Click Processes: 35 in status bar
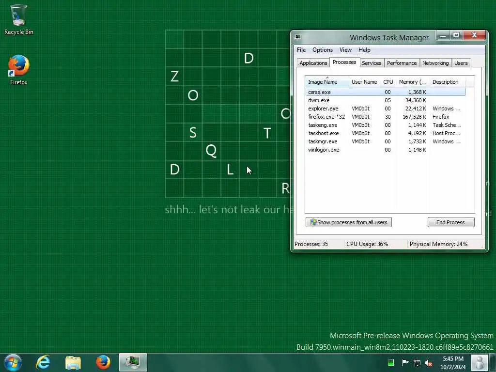Screen dimensions: 496x372 coord(311,244)
